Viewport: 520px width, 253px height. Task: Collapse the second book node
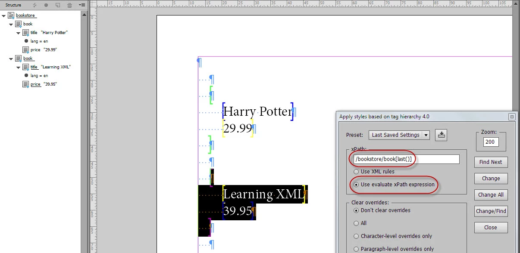pyautogui.click(x=11, y=59)
